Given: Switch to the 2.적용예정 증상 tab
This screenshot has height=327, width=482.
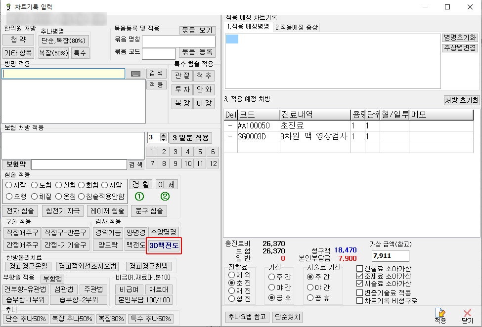Looking at the screenshot, I should 297,27.
